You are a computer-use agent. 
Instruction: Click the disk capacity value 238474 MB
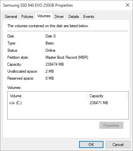tap(55, 64)
